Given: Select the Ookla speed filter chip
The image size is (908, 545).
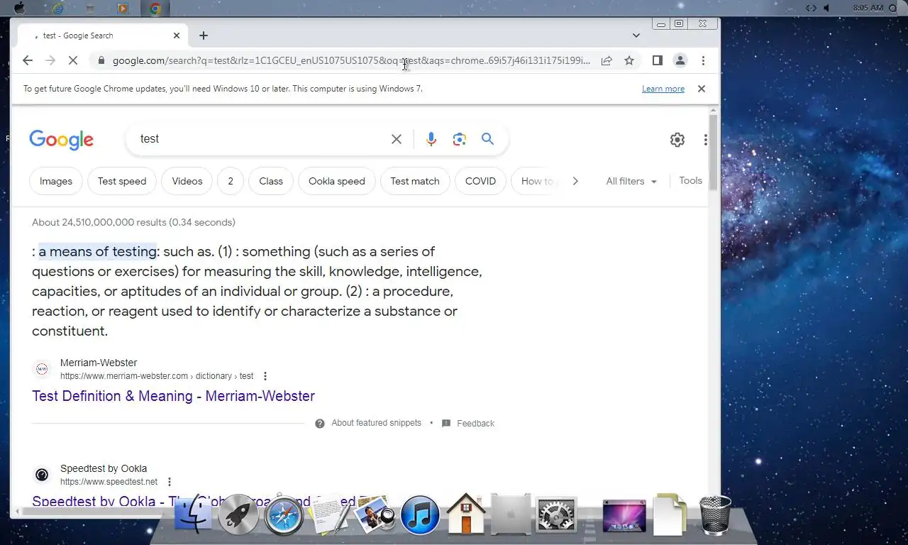Looking at the screenshot, I should click(x=337, y=181).
